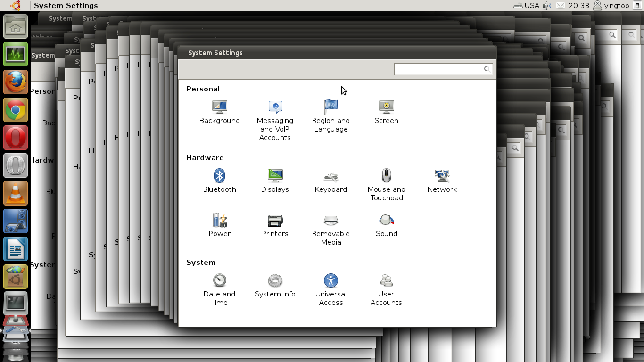Open User Accounts settings
Viewport: 644px width, 362px height.
coord(386,290)
